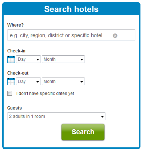Viewport: 143px width, 151px height.
Task: Open the Check-out calendar icon
Action: [x=11, y=82]
